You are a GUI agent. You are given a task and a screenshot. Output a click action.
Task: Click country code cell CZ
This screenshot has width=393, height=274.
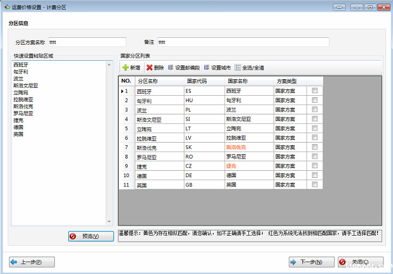pyautogui.click(x=205, y=166)
